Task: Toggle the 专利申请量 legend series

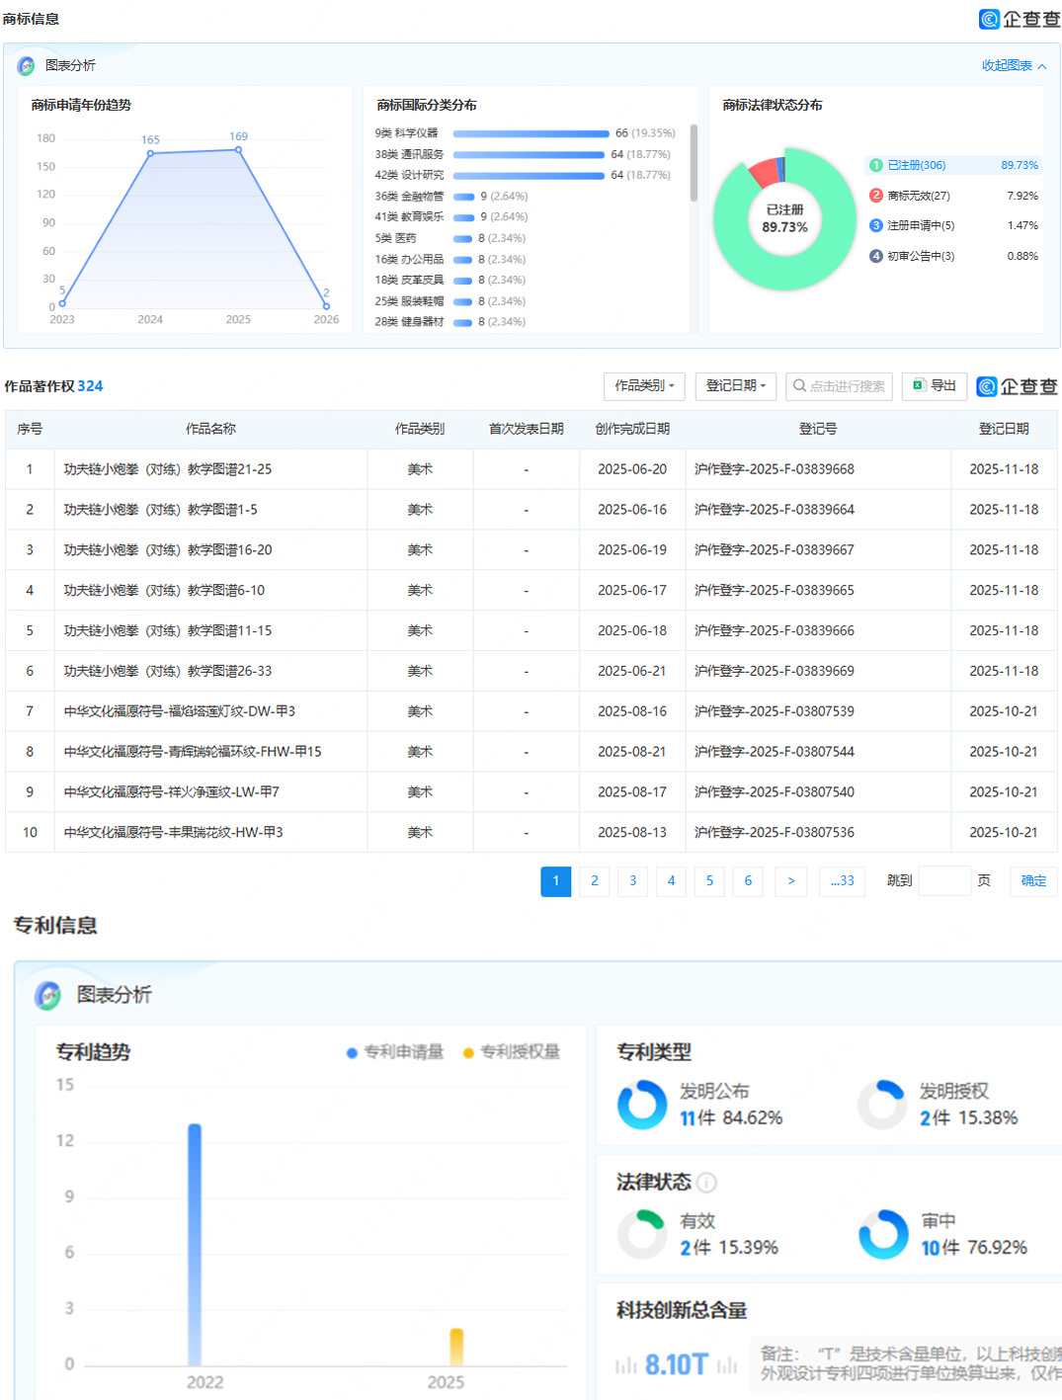Action: coord(395,1052)
